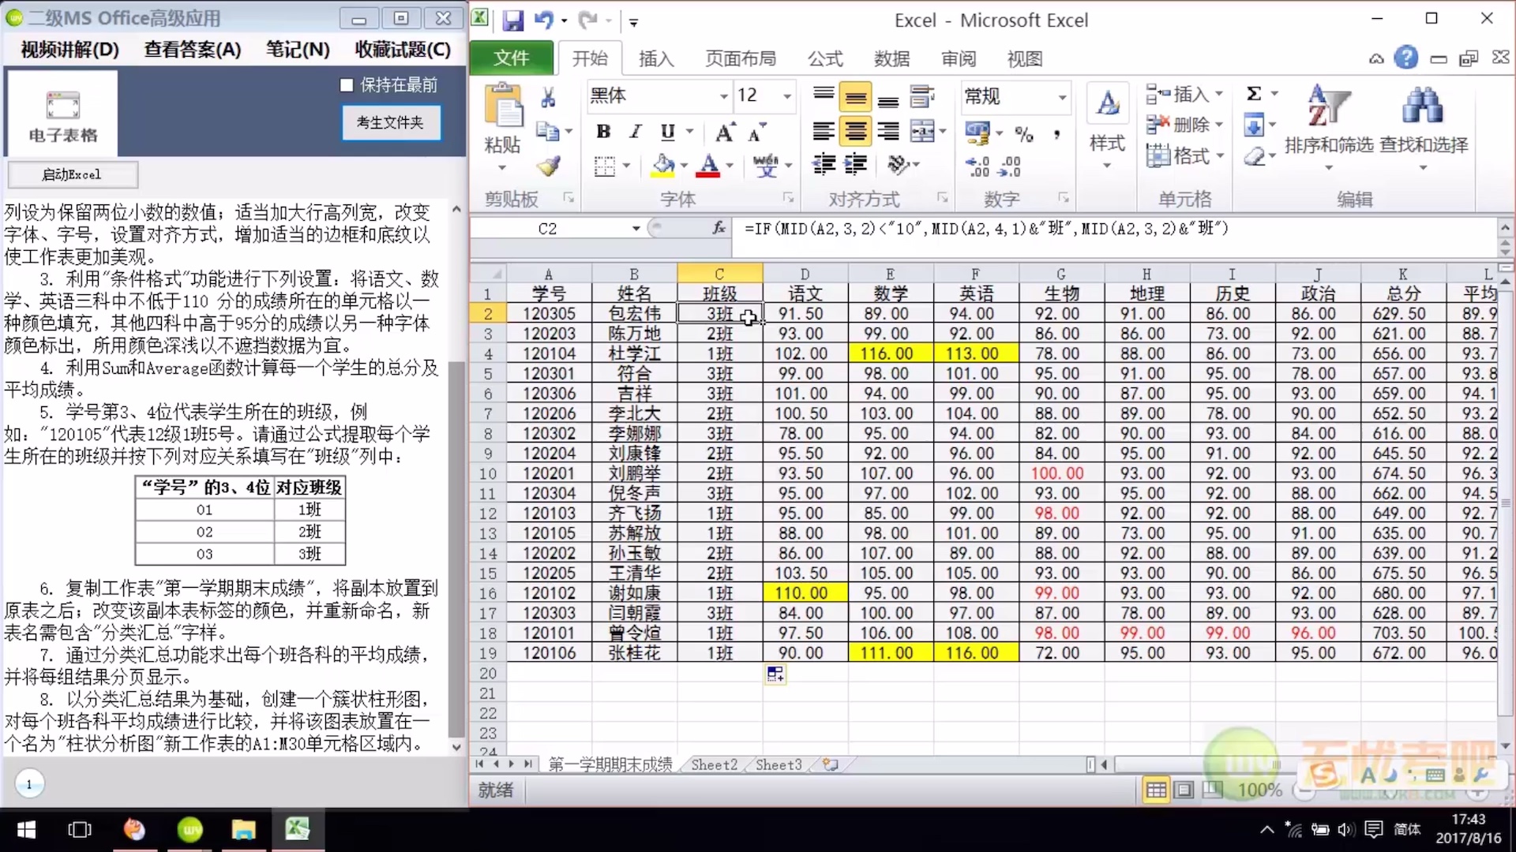This screenshot has width=1516, height=852.
Task: Click the increase font size icon
Action: 724,133
